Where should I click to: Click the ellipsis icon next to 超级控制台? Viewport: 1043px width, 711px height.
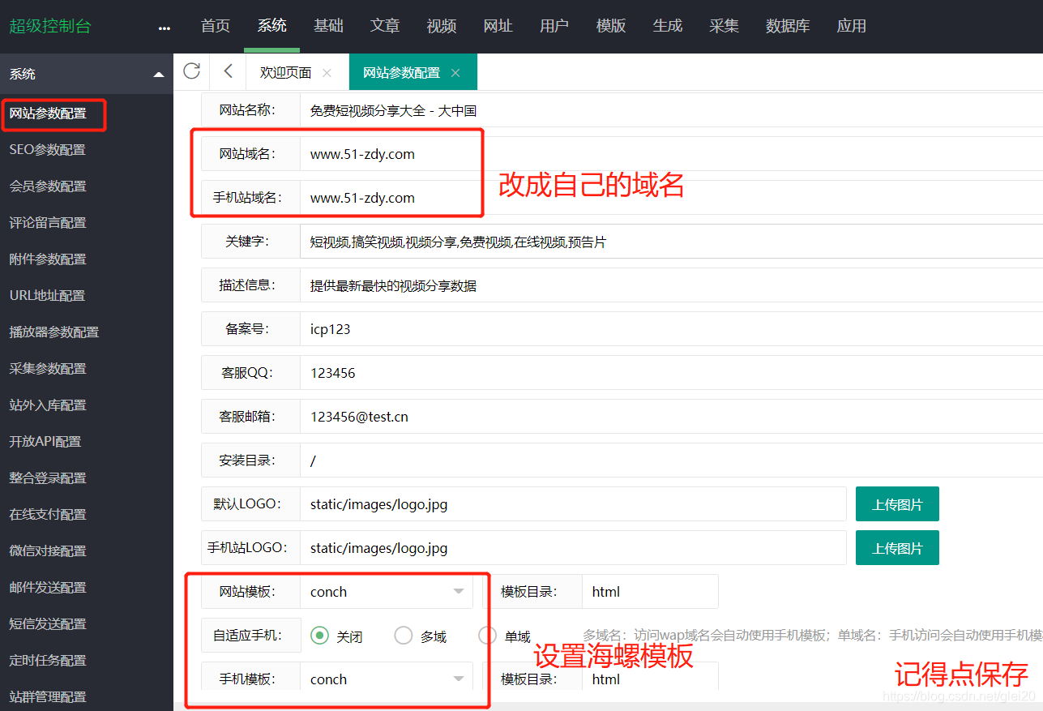click(164, 27)
